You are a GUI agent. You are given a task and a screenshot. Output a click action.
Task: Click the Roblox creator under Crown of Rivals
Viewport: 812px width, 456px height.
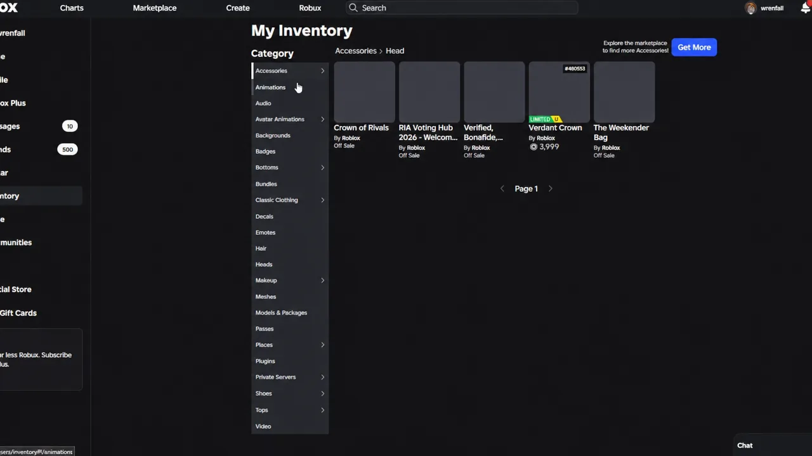point(351,138)
